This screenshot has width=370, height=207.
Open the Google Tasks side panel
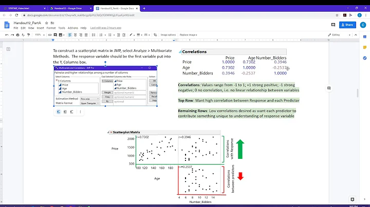pyautogui.click(x=365, y=58)
